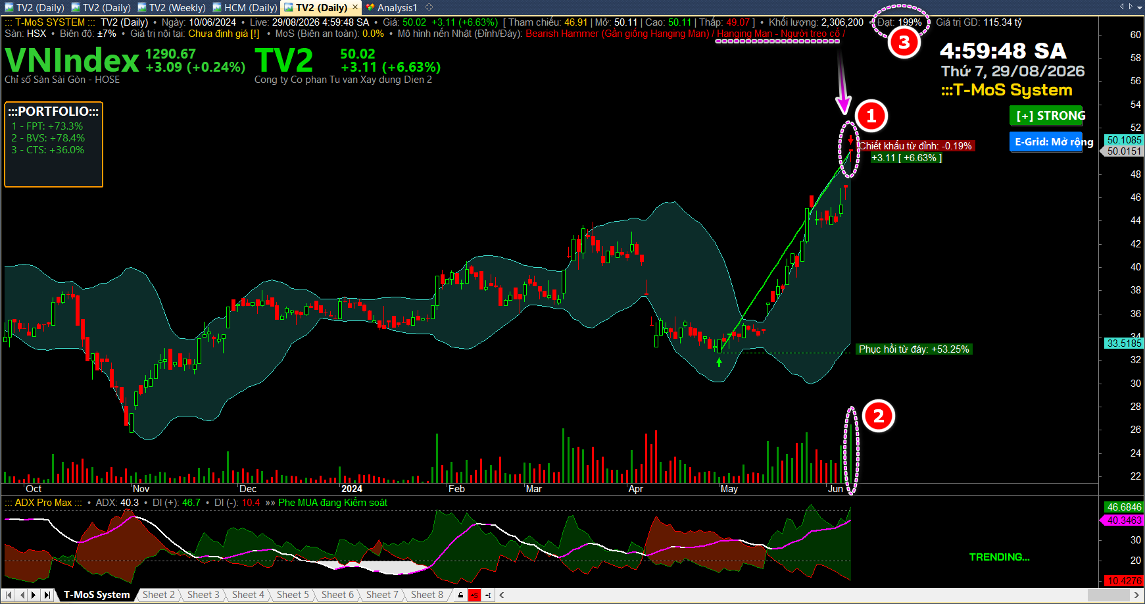Click the ADX Pro Max indicator title
The width and height of the screenshot is (1145, 604).
tap(43, 503)
